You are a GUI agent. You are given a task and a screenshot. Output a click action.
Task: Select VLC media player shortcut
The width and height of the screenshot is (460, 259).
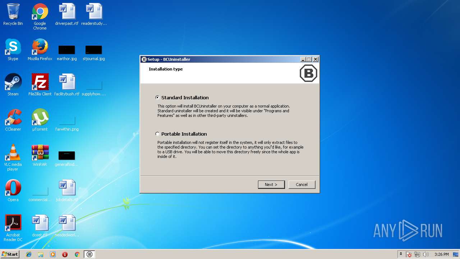point(13,158)
